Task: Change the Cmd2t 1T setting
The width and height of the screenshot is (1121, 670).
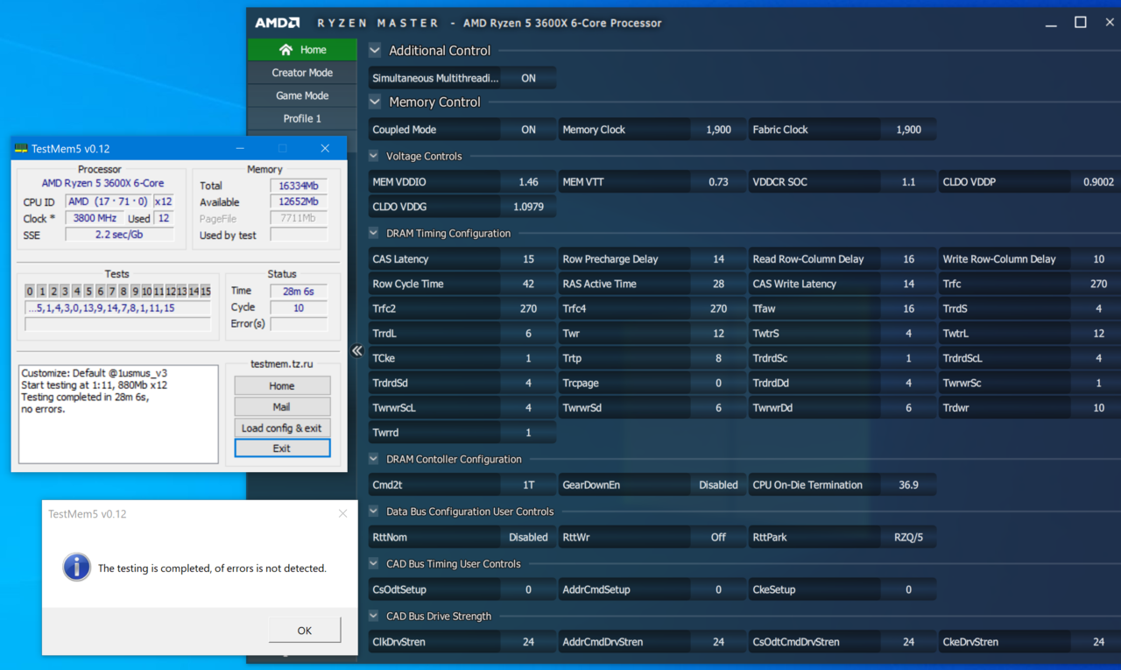Action: click(528, 485)
